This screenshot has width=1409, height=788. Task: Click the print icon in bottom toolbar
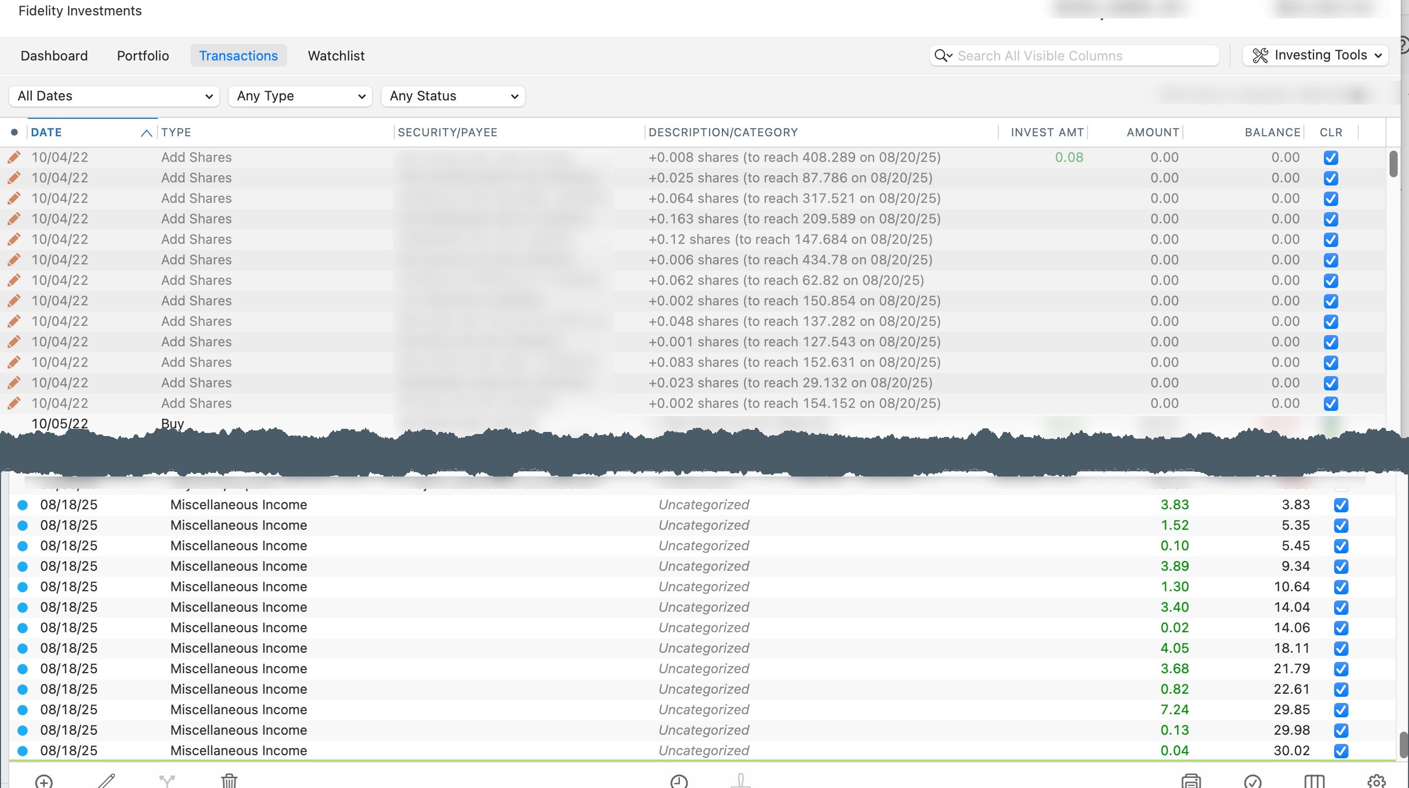click(1191, 781)
